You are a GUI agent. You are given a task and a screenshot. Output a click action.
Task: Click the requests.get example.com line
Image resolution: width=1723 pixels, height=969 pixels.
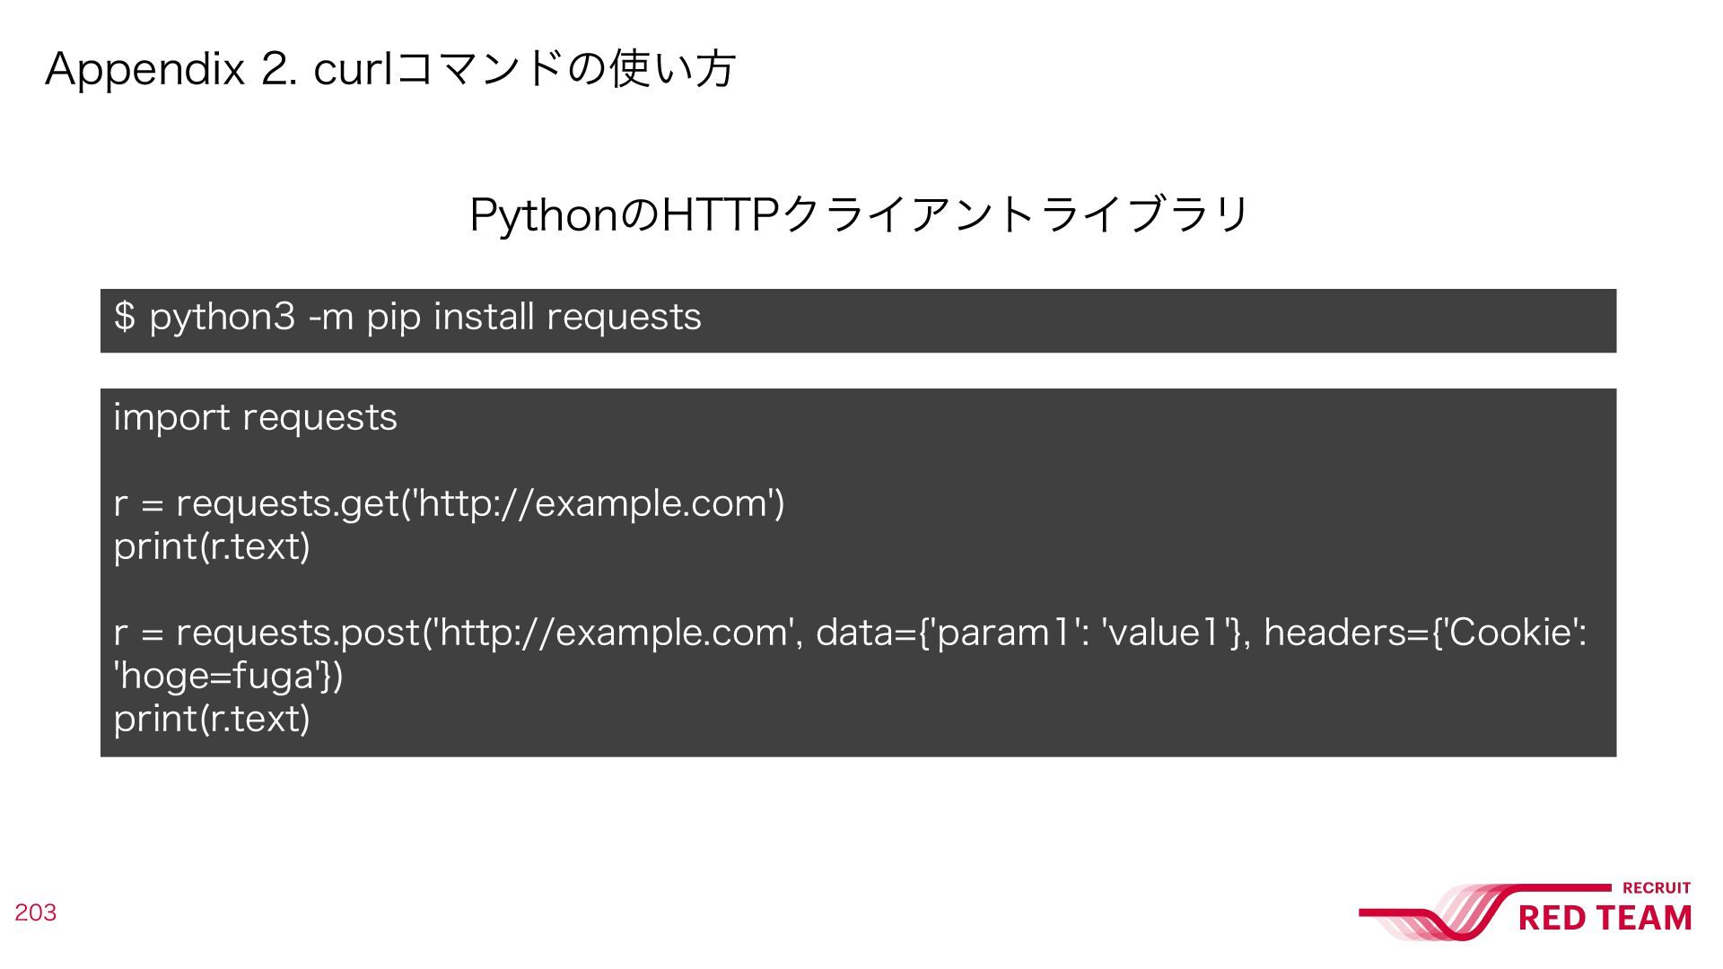(x=449, y=503)
